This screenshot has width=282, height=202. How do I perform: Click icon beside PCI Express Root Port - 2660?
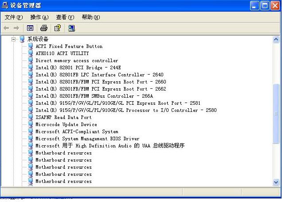click(31, 82)
